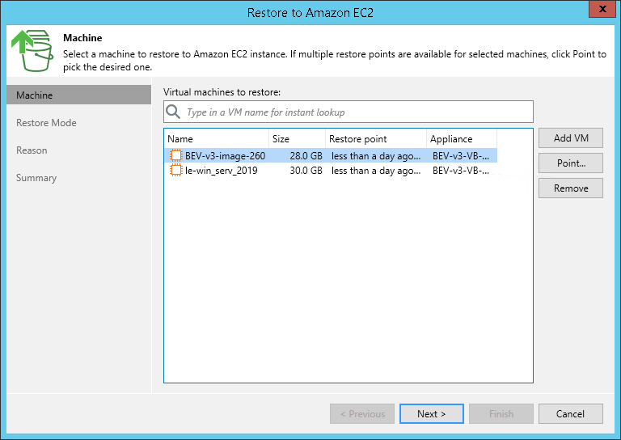Sort by Appliance column header

pos(462,139)
